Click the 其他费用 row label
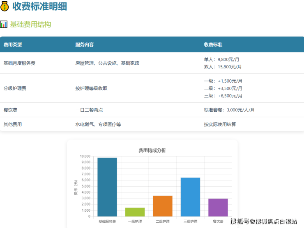This screenshot has height=228, width=304. (x=13, y=124)
